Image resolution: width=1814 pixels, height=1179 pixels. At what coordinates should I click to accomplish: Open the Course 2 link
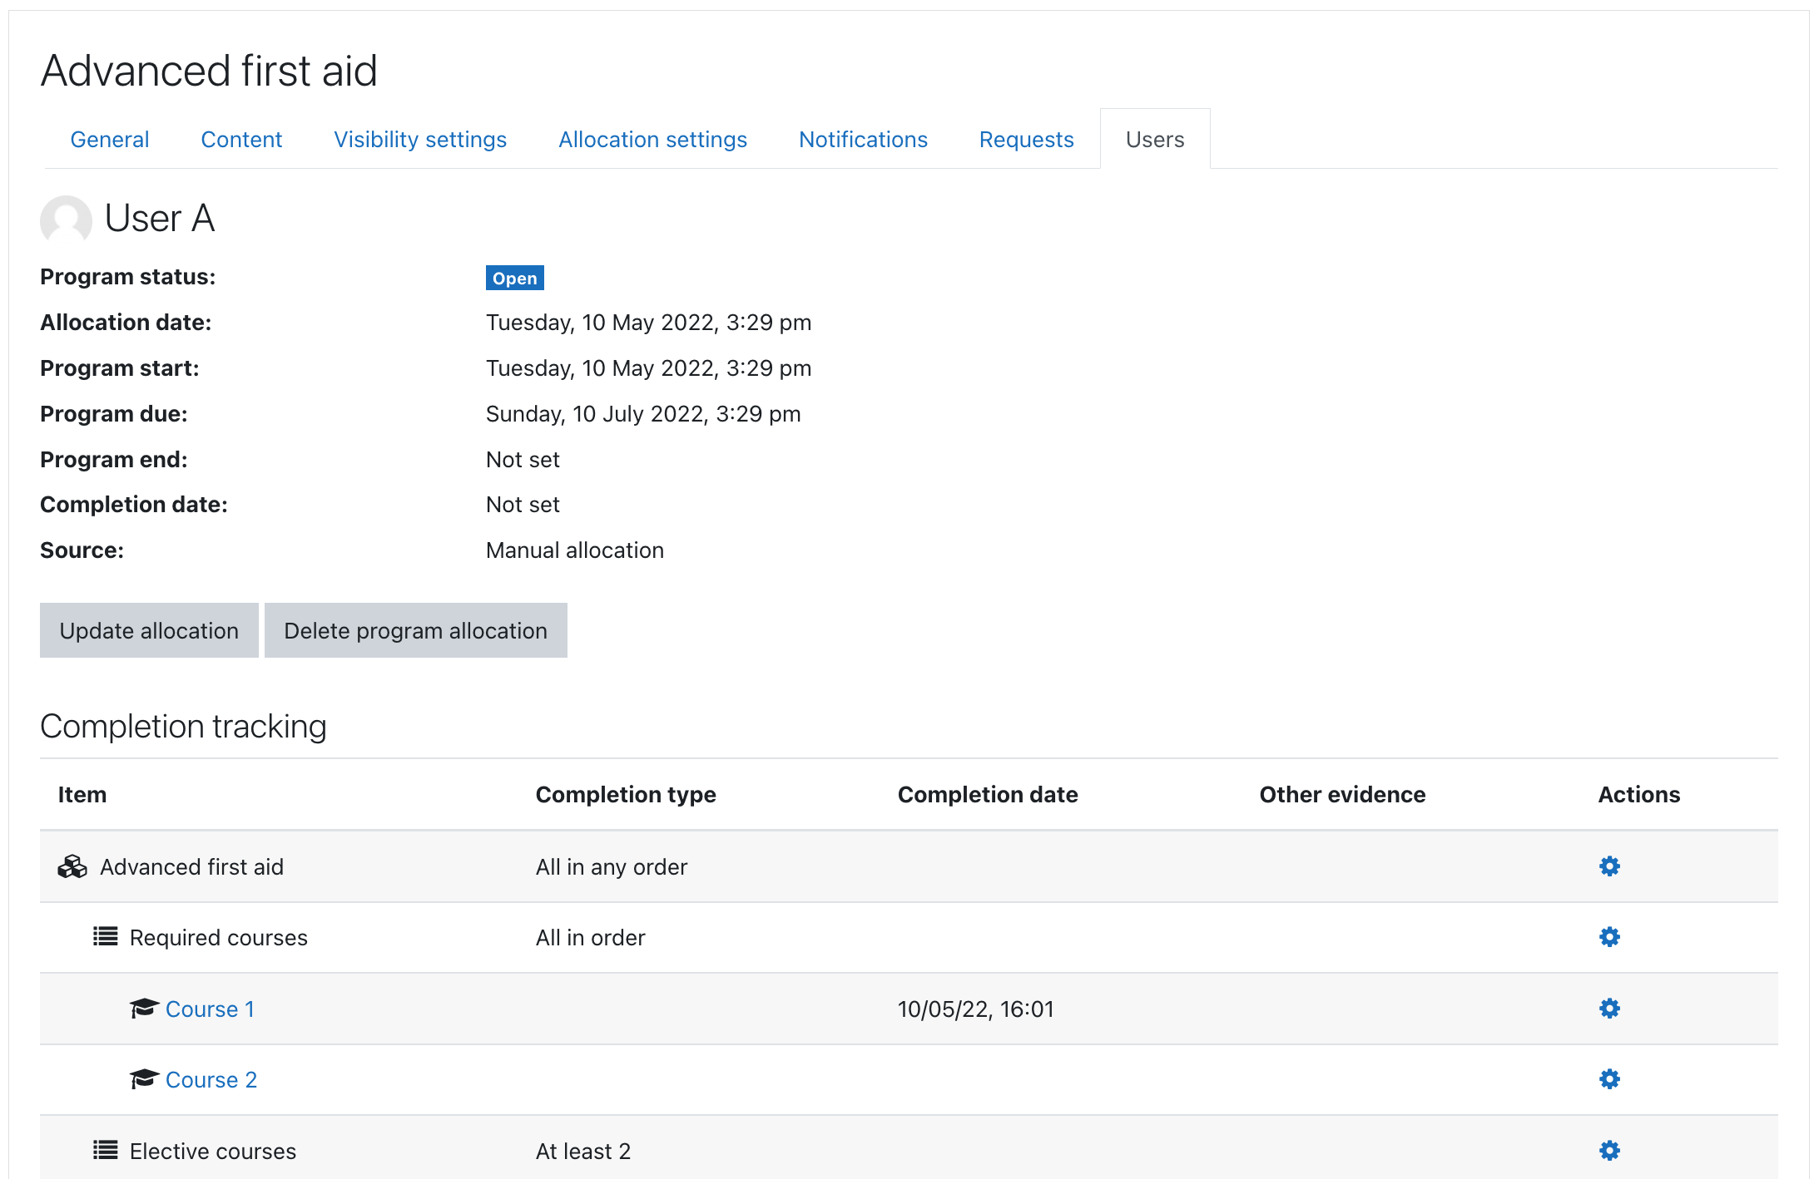click(x=211, y=1080)
